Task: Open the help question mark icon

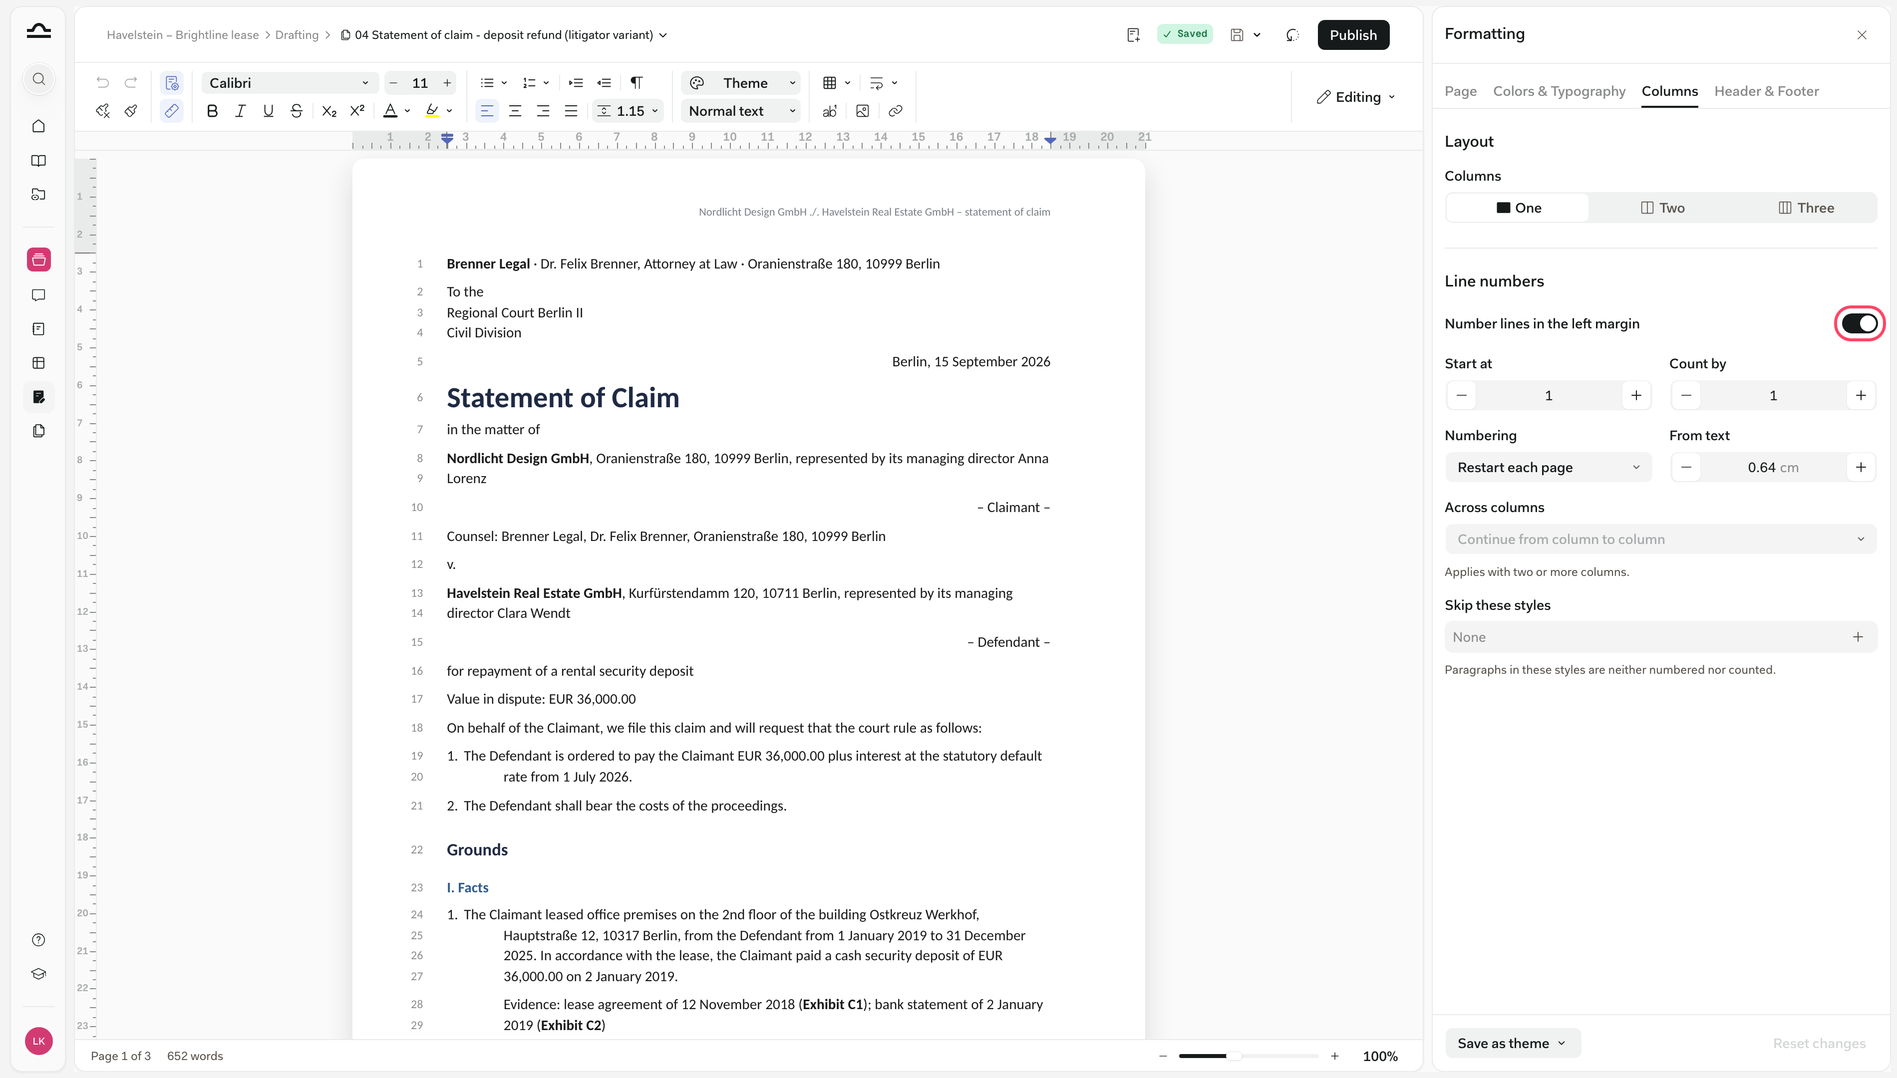Action: click(38, 940)
